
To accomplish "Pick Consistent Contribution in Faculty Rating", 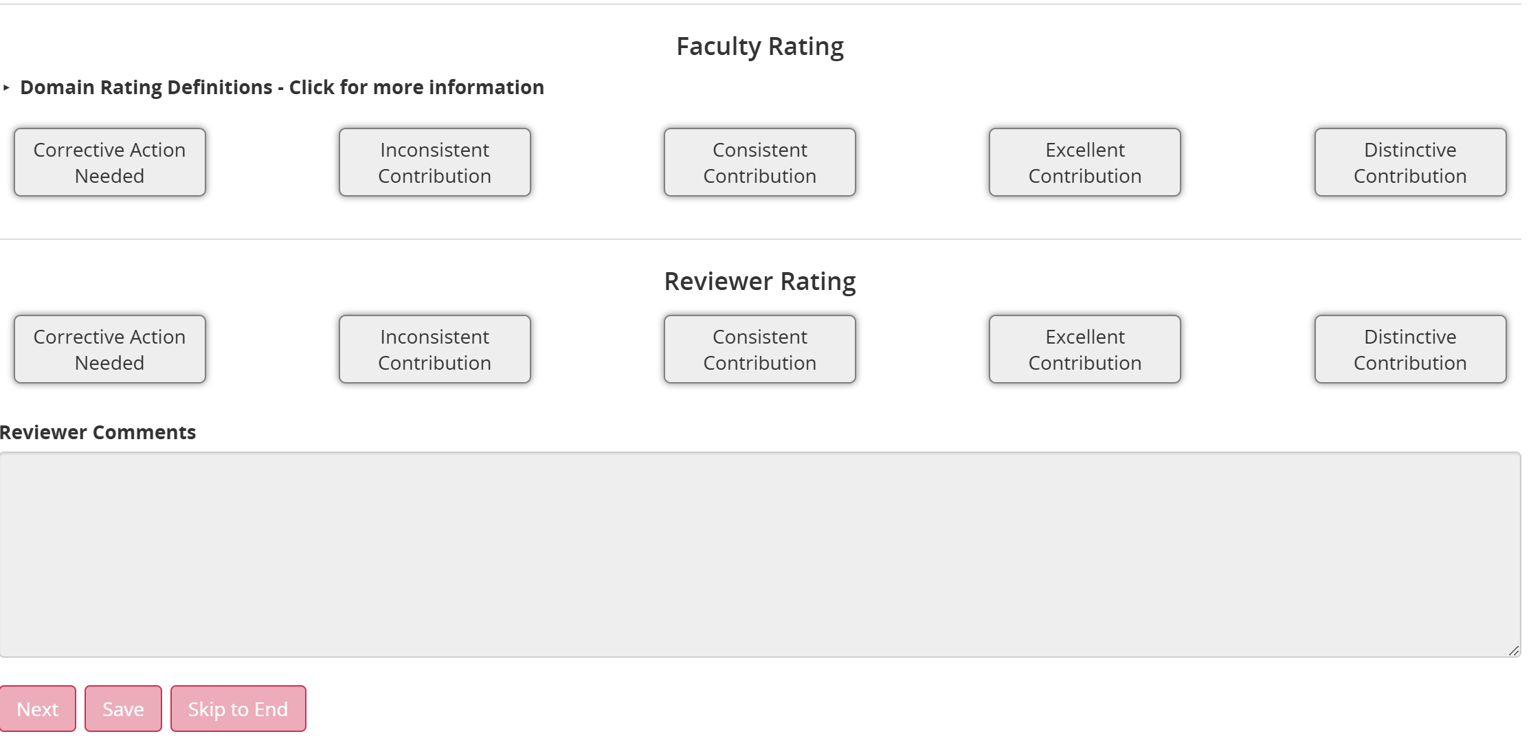I will (x=760, y=162).
